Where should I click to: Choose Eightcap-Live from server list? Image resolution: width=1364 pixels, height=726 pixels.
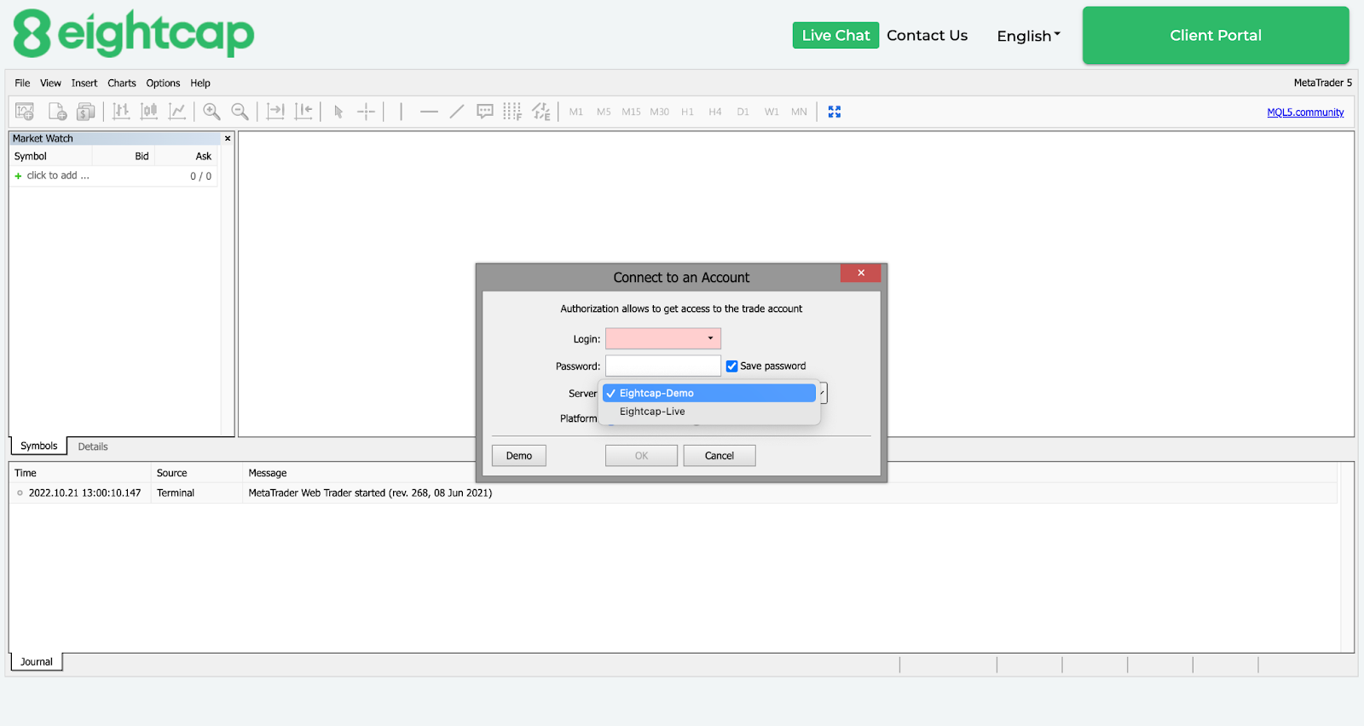(652, 412)
